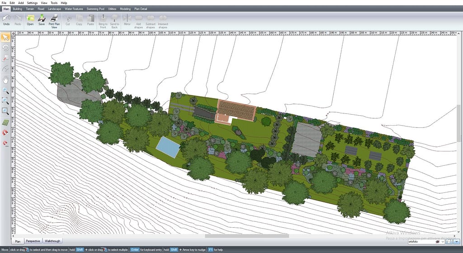The height and width of the screenshot is (253, 463).
Task: Click the Zoom Extents tool
Action: (x=5, y=101)
